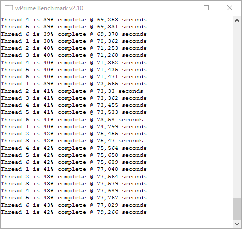Select the line reading 71,471 seconds
242x229 pixels.
73,77
